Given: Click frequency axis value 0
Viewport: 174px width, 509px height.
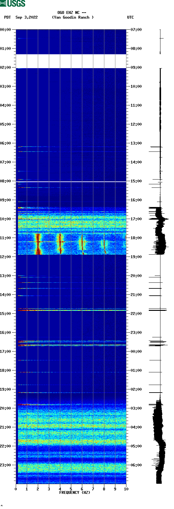Looking at the screenshot, I should [16, 489].
